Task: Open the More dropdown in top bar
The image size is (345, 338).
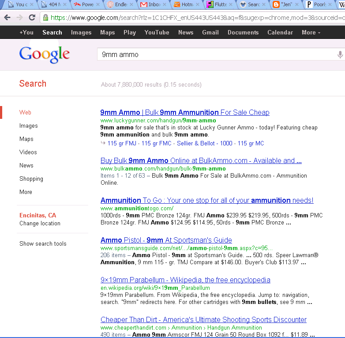Action: [311, 32]
